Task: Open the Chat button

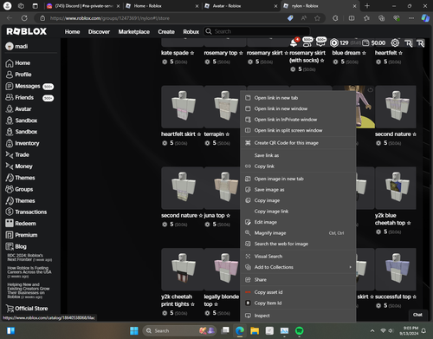Action: pos(417,315)
